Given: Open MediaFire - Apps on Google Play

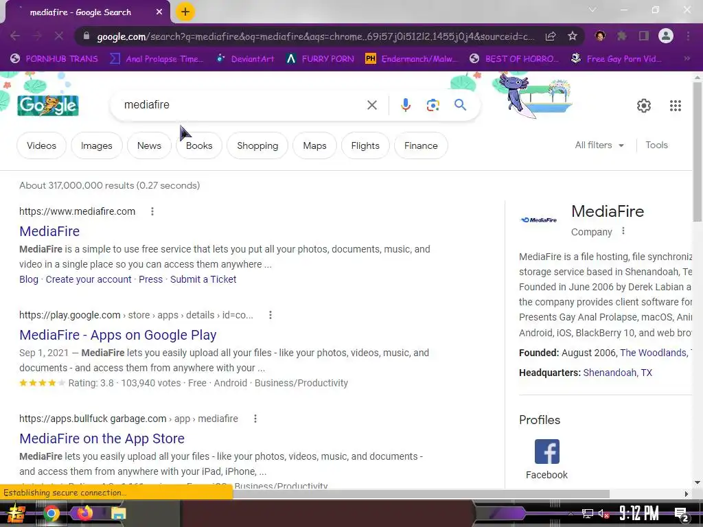Looking at the screenshot, I should click(x=118, y=335).
